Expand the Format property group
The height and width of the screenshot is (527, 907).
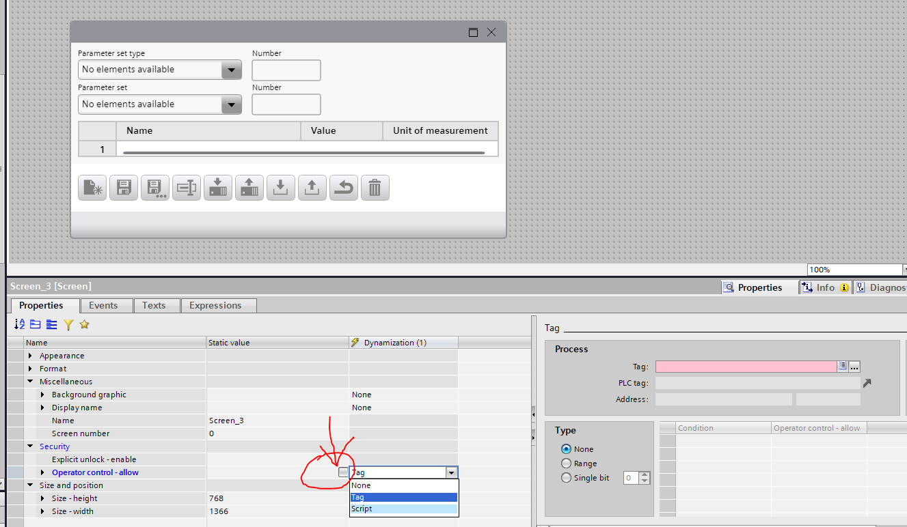pyautogui.click(x=30, y=369)
